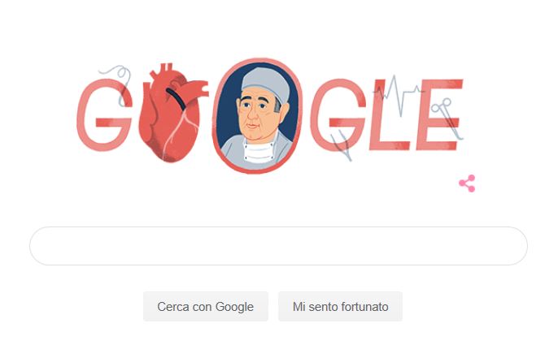
Task: Click the letter E in the doodle
Action: point(439,114)
